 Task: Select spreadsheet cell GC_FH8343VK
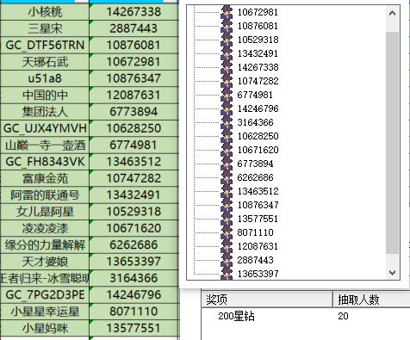point(45,162)
